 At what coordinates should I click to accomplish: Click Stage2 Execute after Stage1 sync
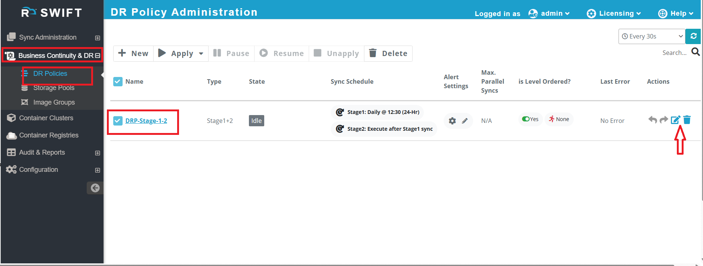[384, 129]
